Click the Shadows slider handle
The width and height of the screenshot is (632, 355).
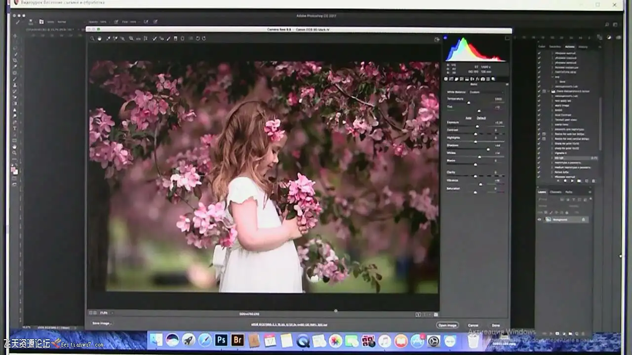tap(488, 149)
